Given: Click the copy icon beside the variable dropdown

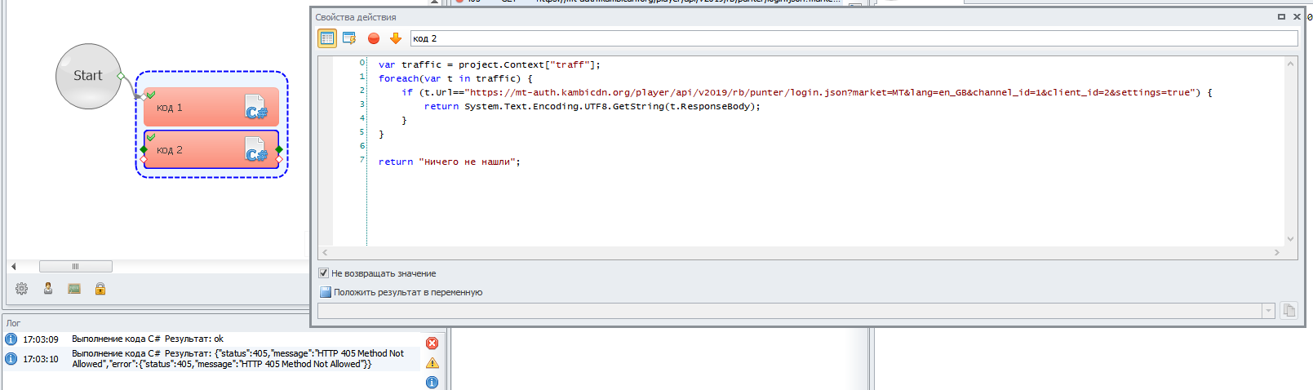Looking at the screenshot, I should click(x=1289, y=310).
